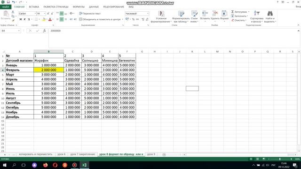The height and width of the screenshot is (169, 301).
Task: Toggle Bold (Ж) formatting
Action: pos(21,19)
